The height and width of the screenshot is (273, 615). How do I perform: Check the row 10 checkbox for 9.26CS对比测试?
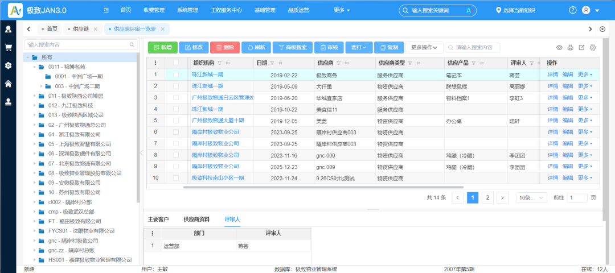point(176,178)
